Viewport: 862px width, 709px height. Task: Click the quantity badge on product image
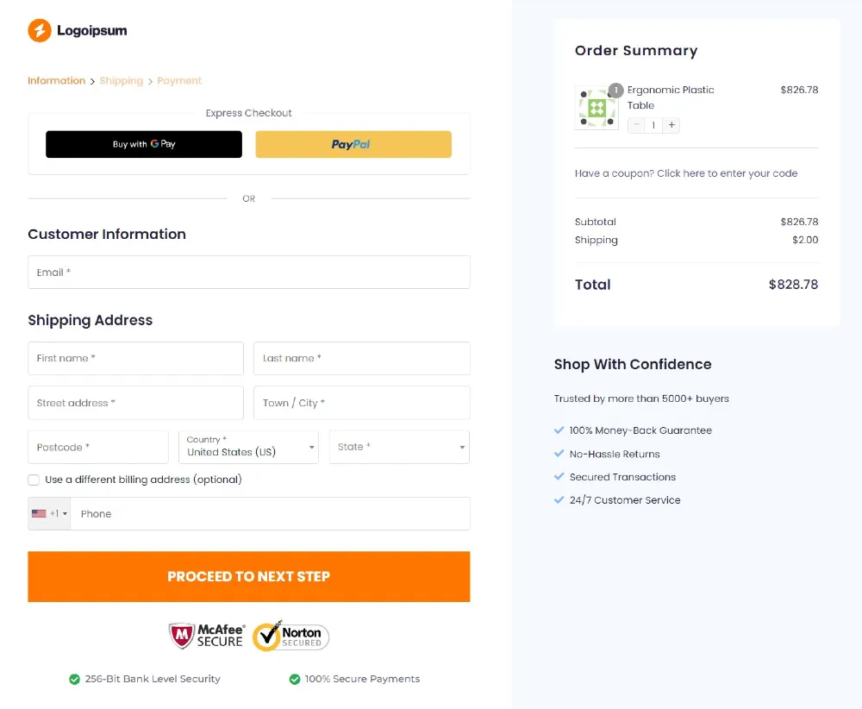click(x=615, y=91)
